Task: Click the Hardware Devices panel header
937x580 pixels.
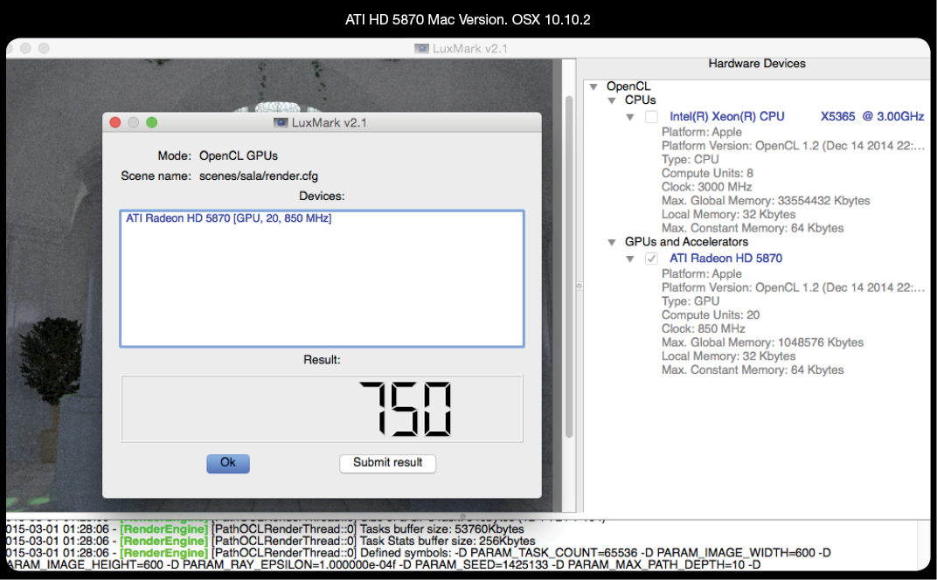Action: [757, 63]
